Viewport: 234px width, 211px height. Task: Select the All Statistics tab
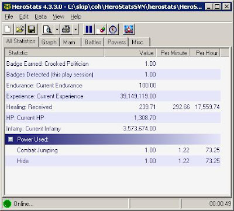click(x=20, y=41)
